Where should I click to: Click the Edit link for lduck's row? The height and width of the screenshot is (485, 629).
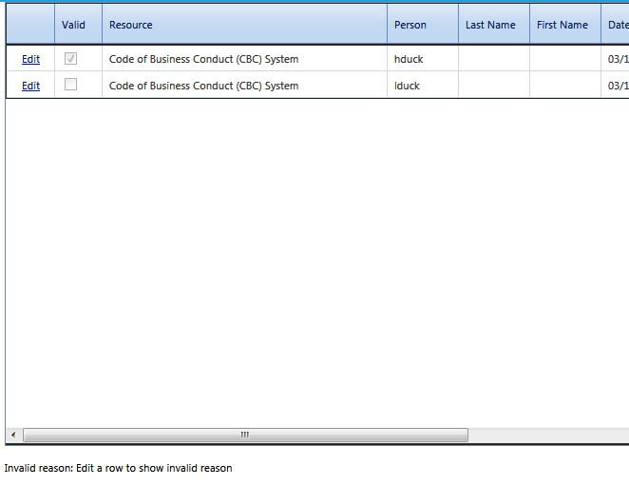click(30, 86)
